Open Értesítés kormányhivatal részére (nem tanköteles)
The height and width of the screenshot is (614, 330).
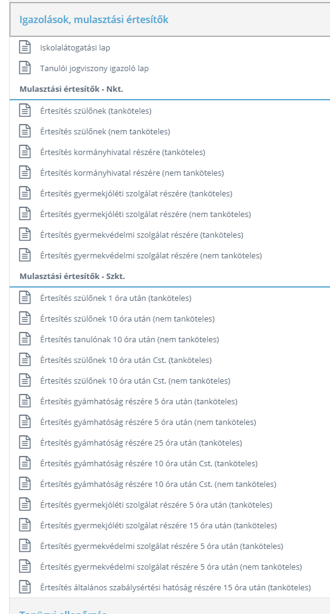click(132, 173)
